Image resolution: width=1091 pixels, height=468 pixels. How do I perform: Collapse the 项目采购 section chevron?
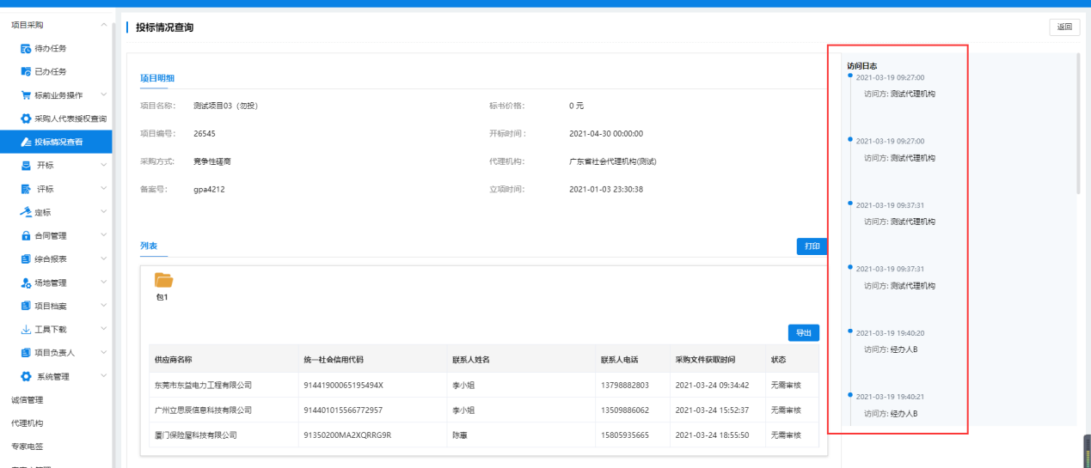click(x=104, y=25)
